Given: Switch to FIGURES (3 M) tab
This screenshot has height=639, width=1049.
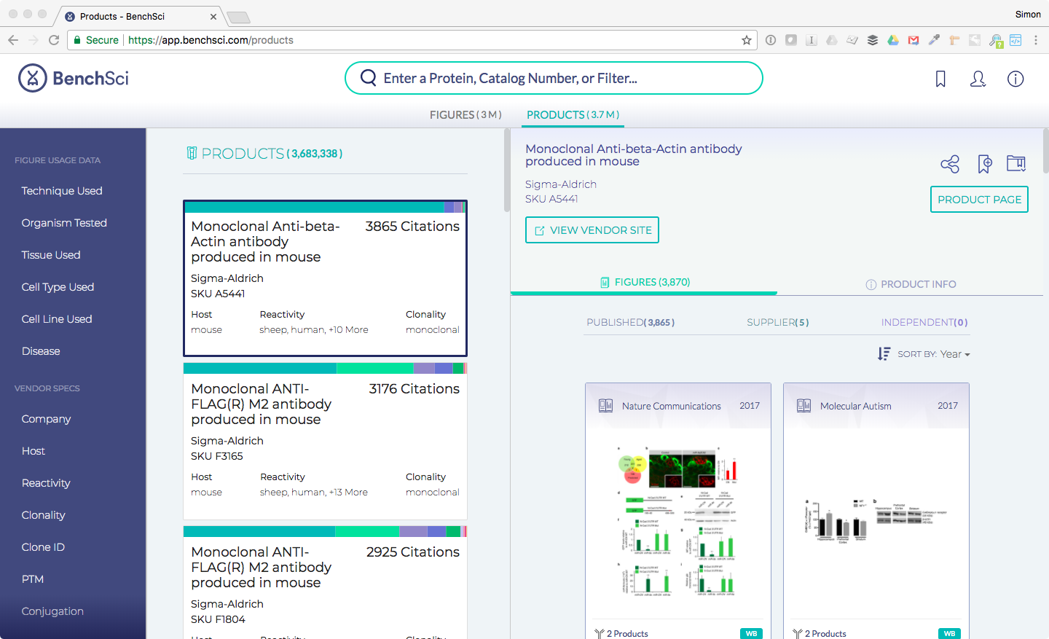Looking at the screenshot, I should (465, 115).
